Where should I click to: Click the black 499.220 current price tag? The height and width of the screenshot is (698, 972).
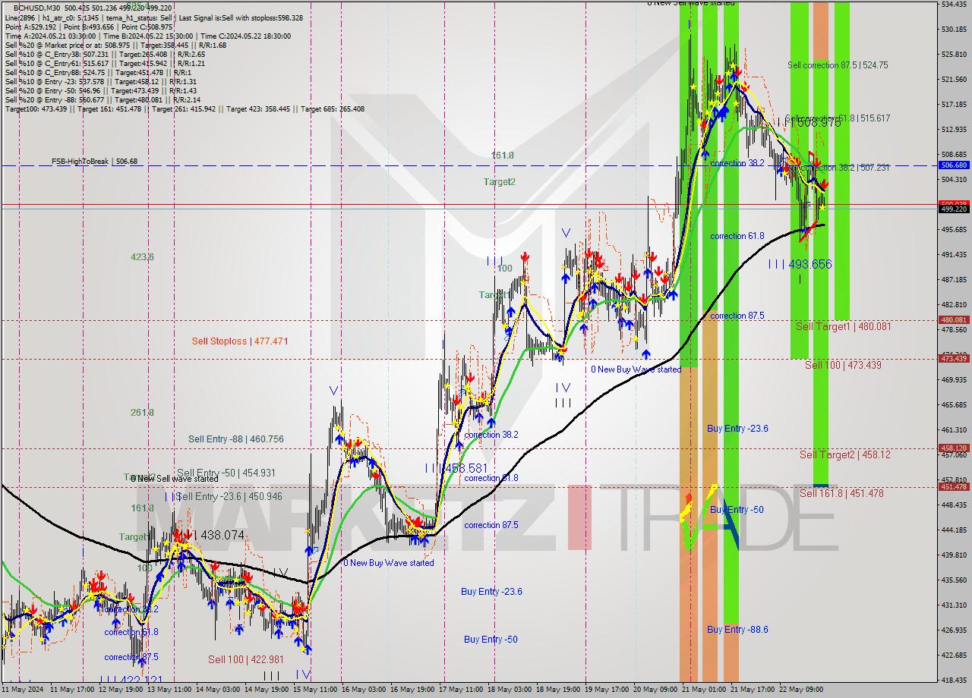[x=954, y=209]
